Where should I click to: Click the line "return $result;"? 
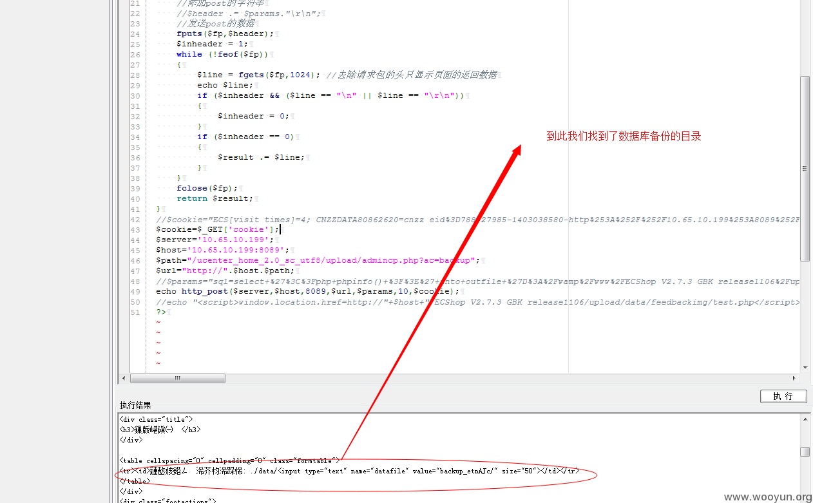215,198
